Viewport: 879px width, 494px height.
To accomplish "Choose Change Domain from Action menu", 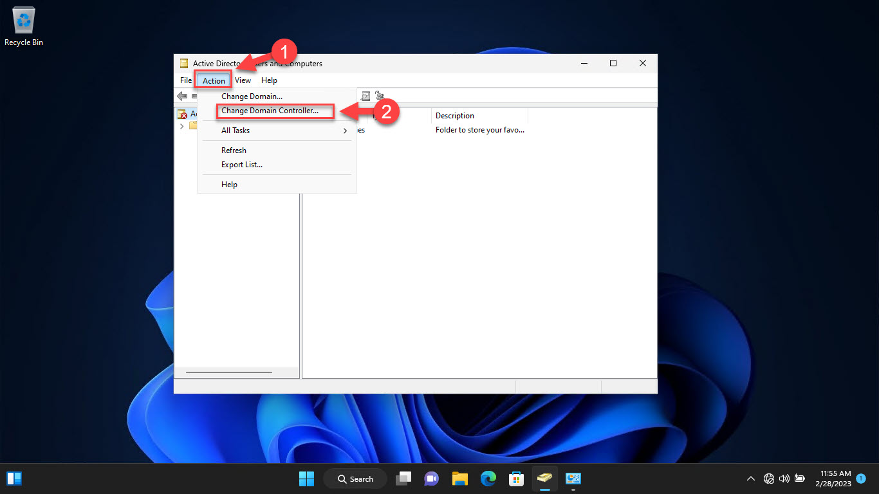I will tap(252, 96).
